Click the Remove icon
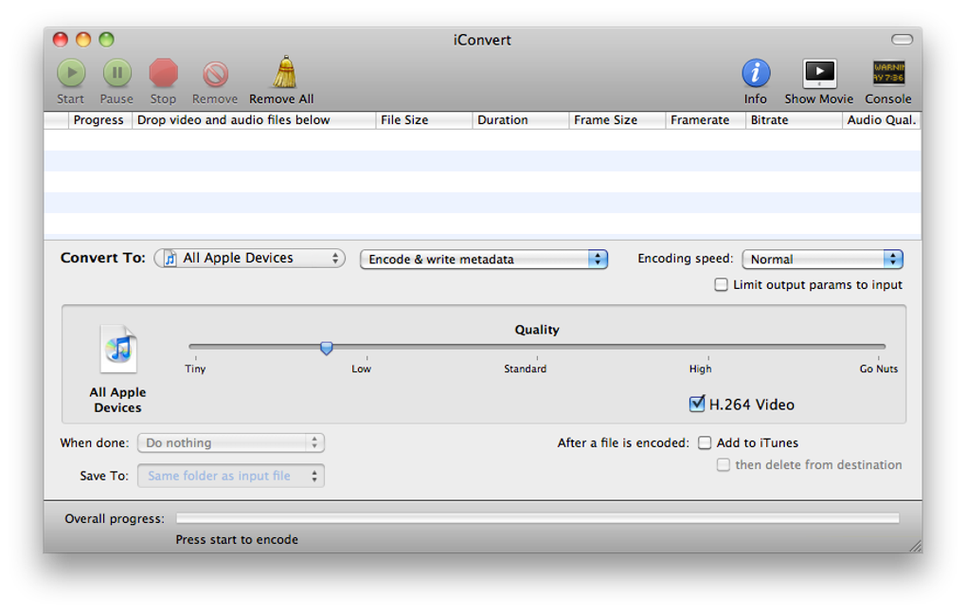Image resolution: width=966 pixels, height=613 pixels. 214,72
